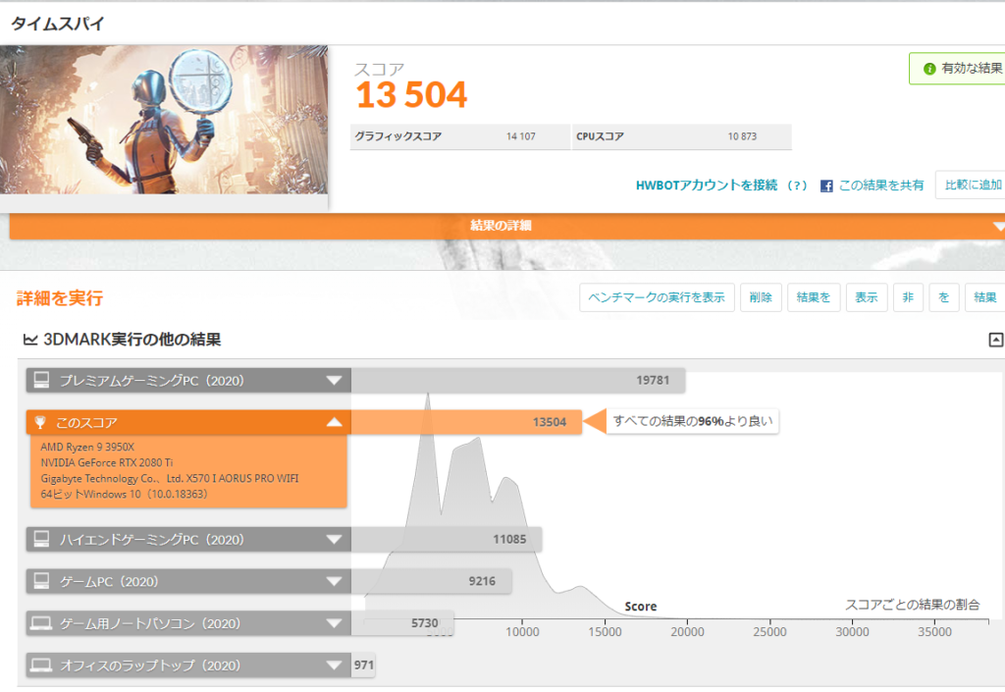Click the 削除 button

761,297
